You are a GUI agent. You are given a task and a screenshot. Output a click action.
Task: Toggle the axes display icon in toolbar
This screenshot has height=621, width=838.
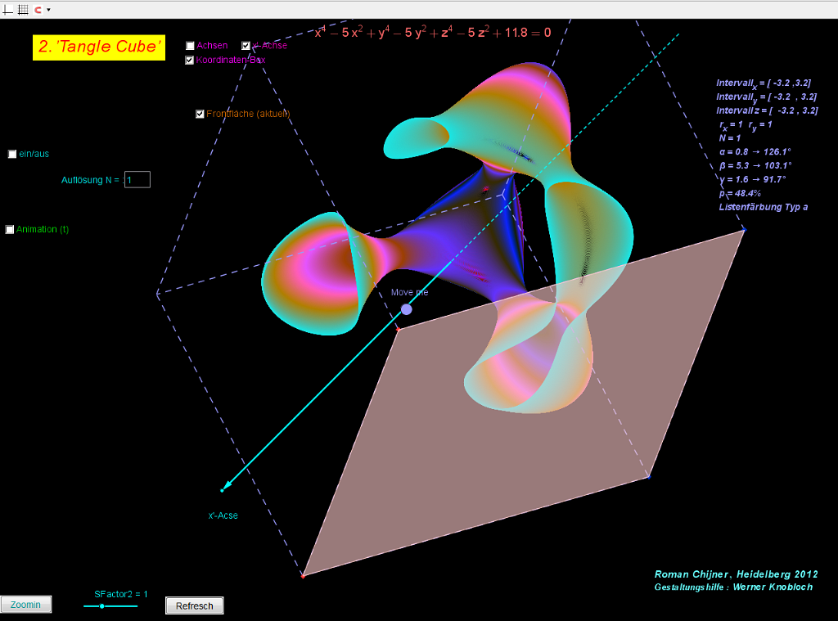pyautogui.click(x=8, y=9)
